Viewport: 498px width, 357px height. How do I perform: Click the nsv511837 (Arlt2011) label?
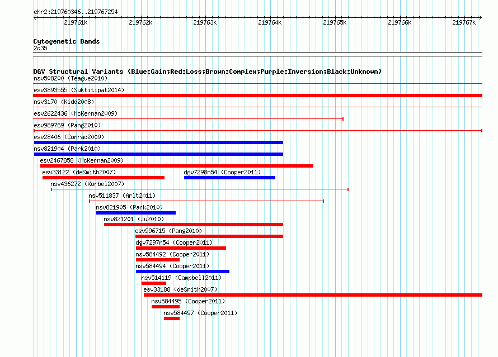(x=123, y=196)
